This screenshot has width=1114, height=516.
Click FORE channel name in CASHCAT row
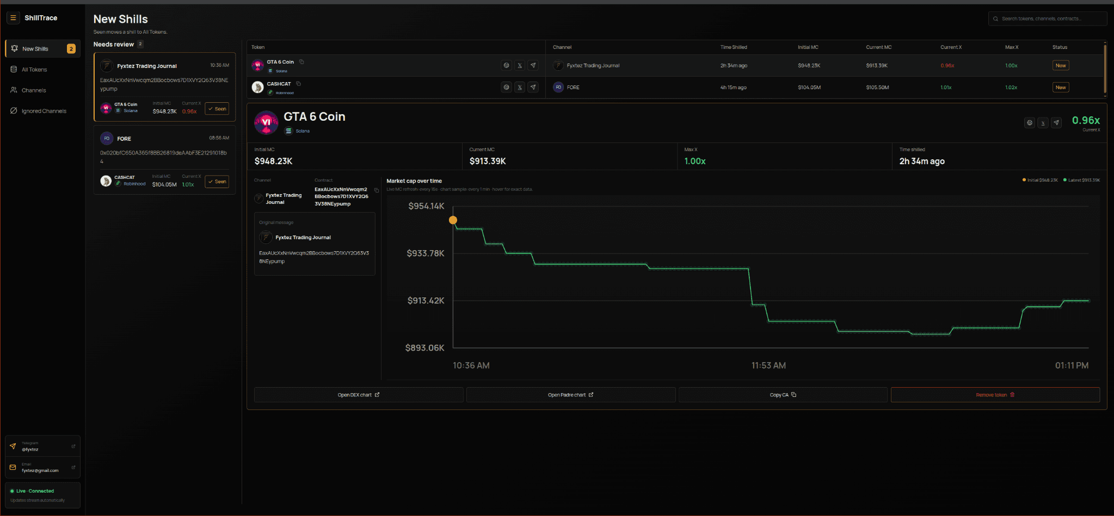tap(573, 87)
